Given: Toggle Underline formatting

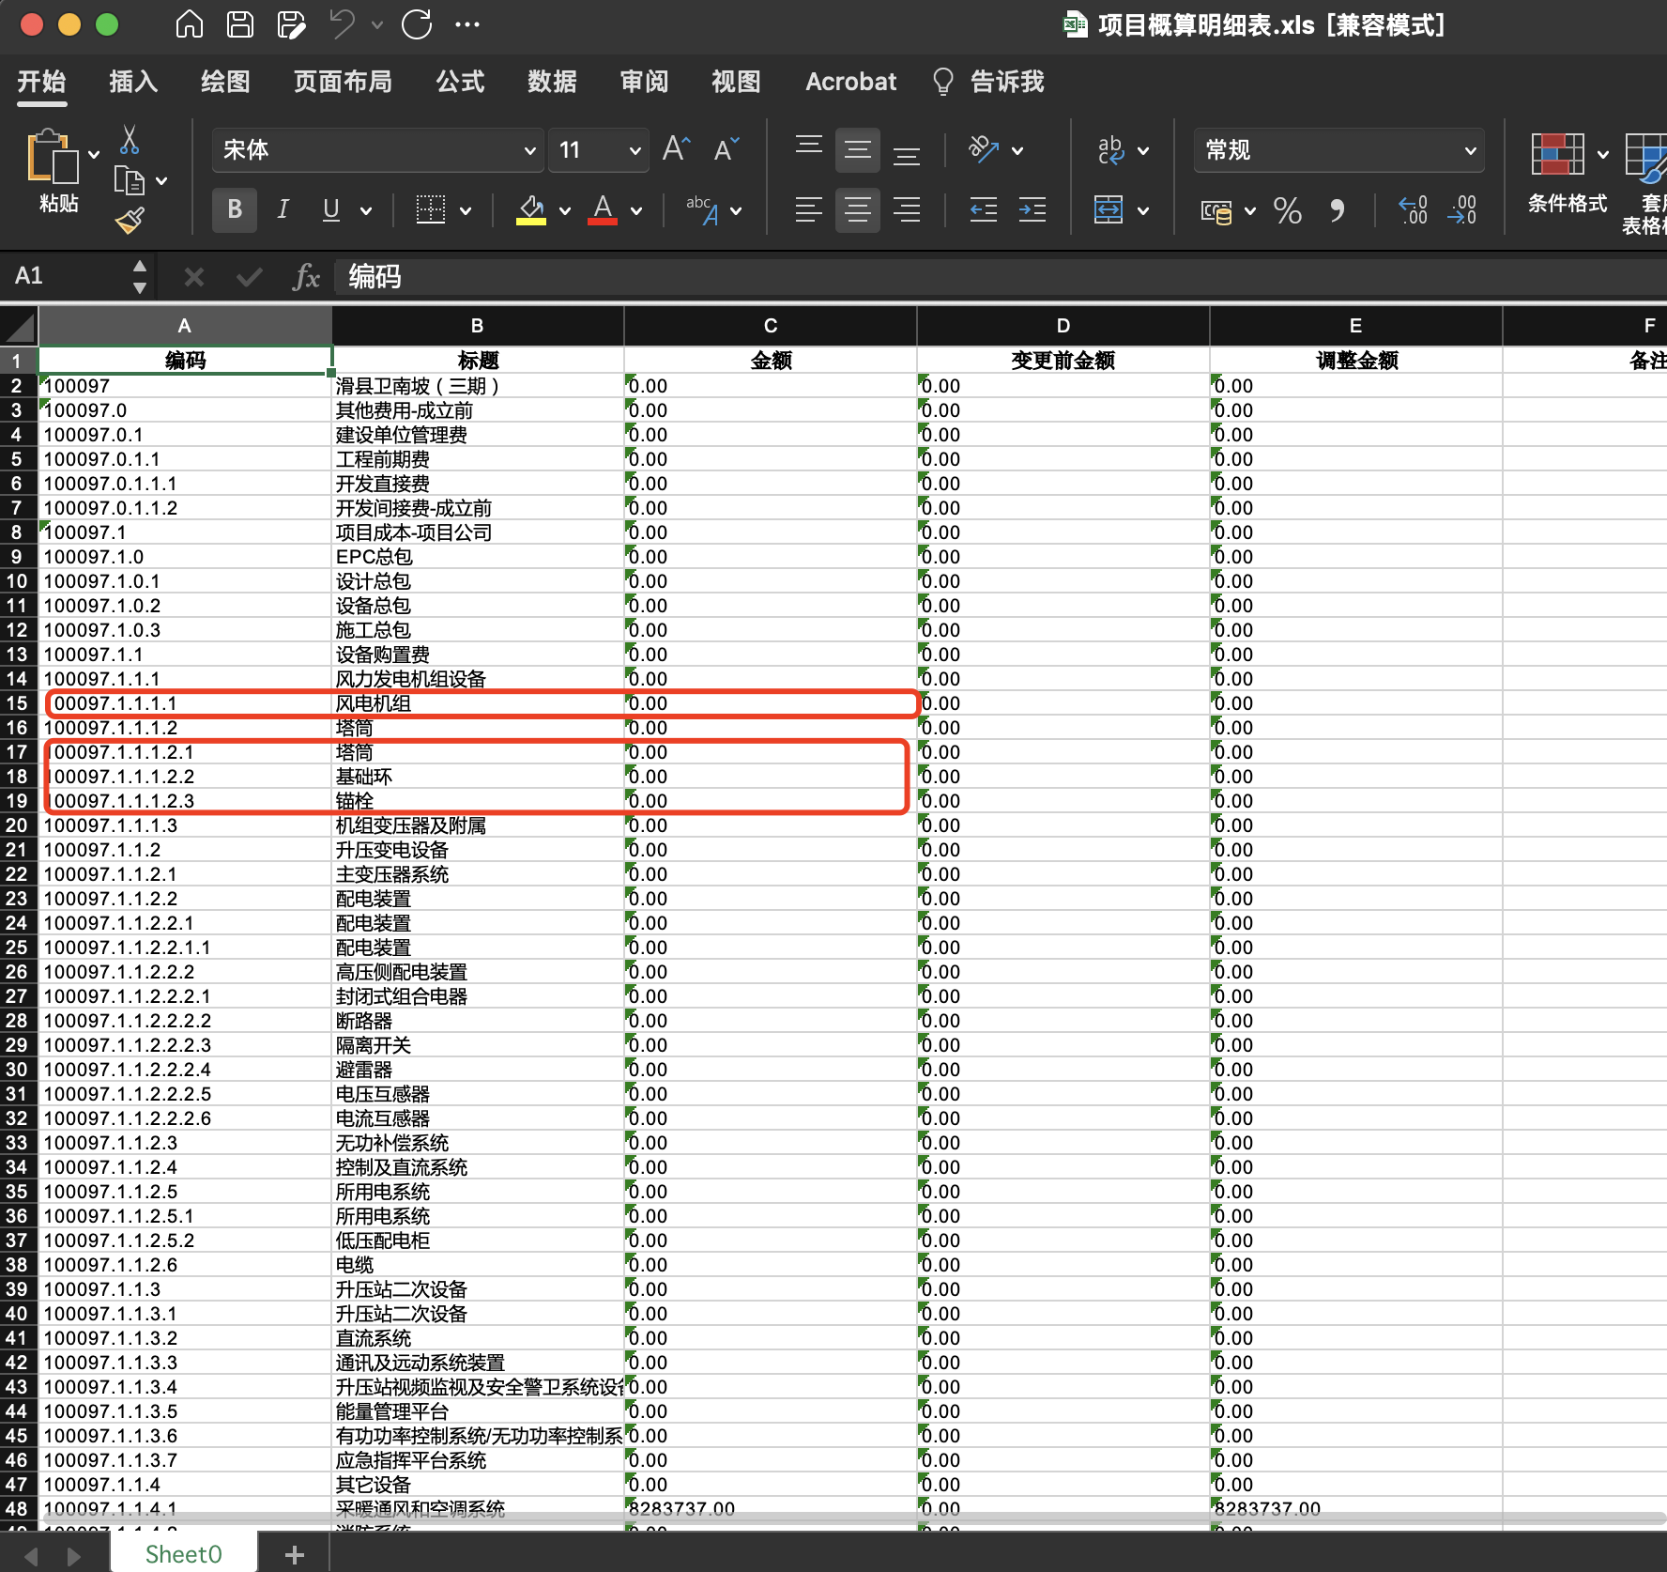Looking at the screenshot, I should point(330,209).
